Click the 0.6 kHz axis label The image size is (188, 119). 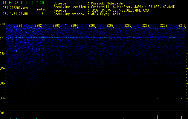[2, 113]
